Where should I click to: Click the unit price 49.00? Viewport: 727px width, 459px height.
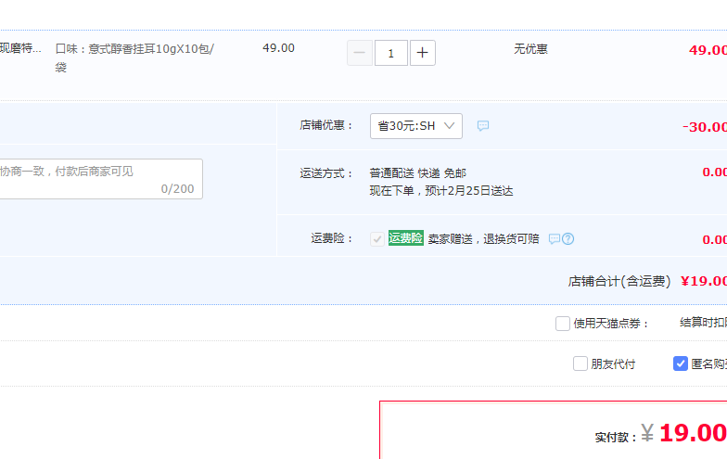[278, 48]
